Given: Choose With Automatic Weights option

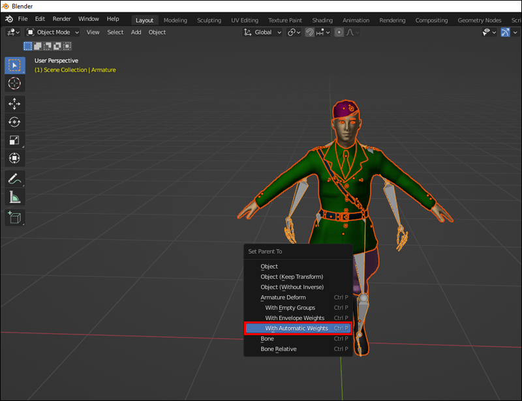Looking at the screenshot, I should pos(298,328).
